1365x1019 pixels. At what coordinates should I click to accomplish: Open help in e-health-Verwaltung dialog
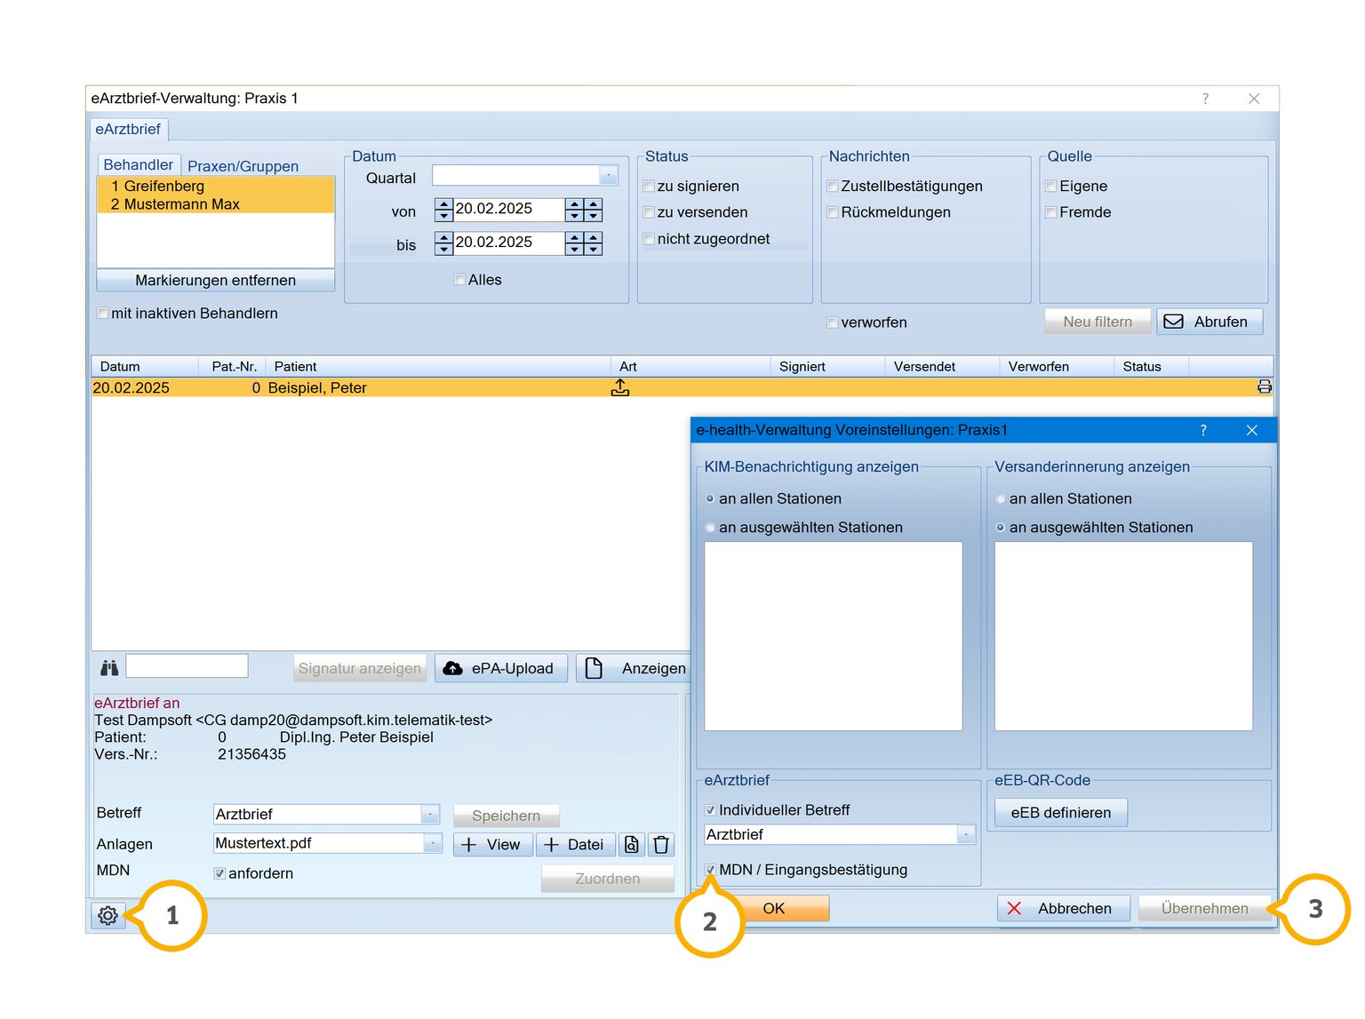(x=1203, y=430)
